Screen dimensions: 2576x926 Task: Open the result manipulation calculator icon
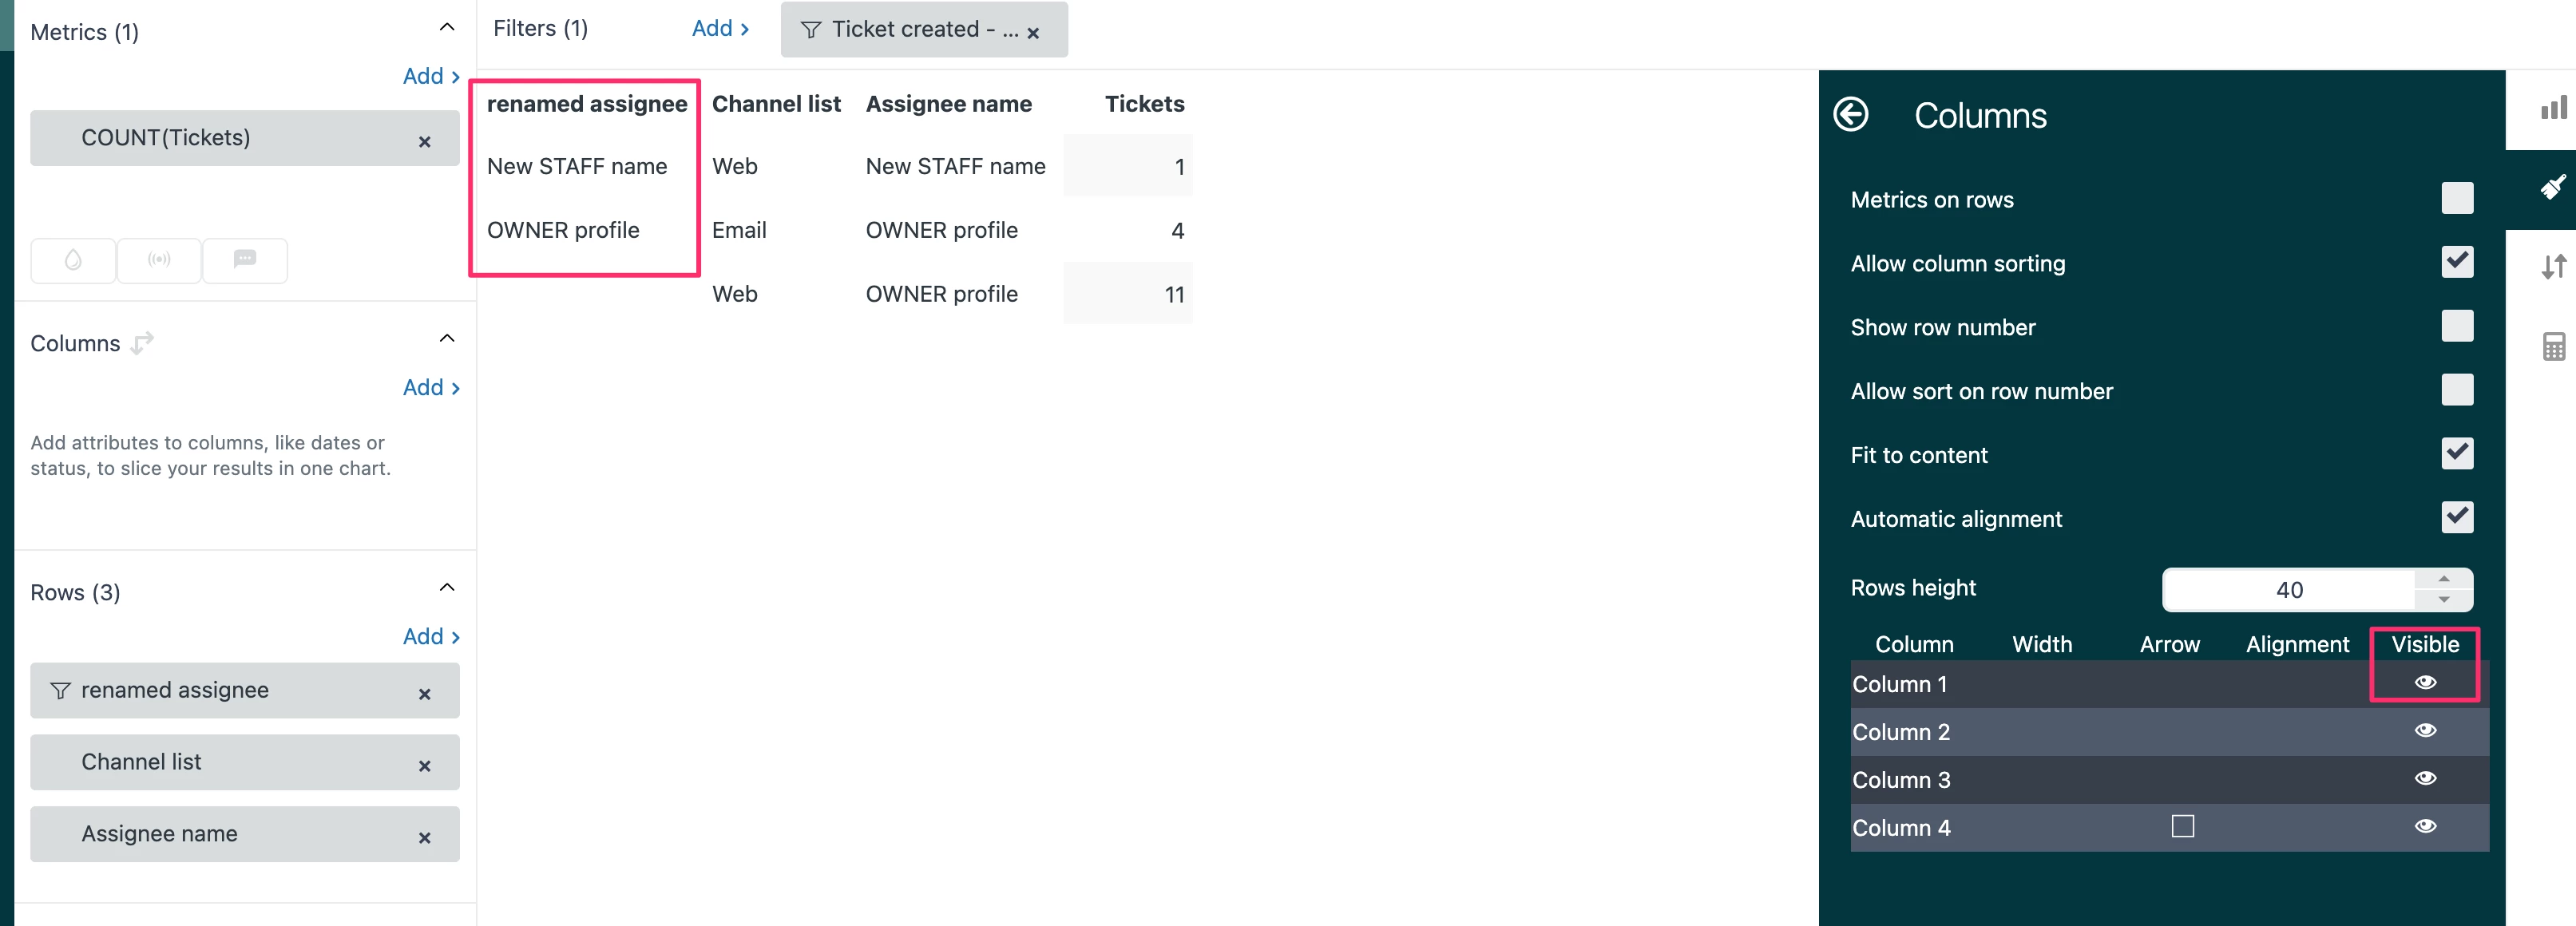(2552, 347)
